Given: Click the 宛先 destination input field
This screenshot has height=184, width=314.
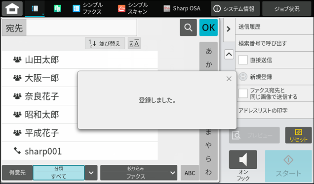Looking at the screenshot, I should [81, 28].
